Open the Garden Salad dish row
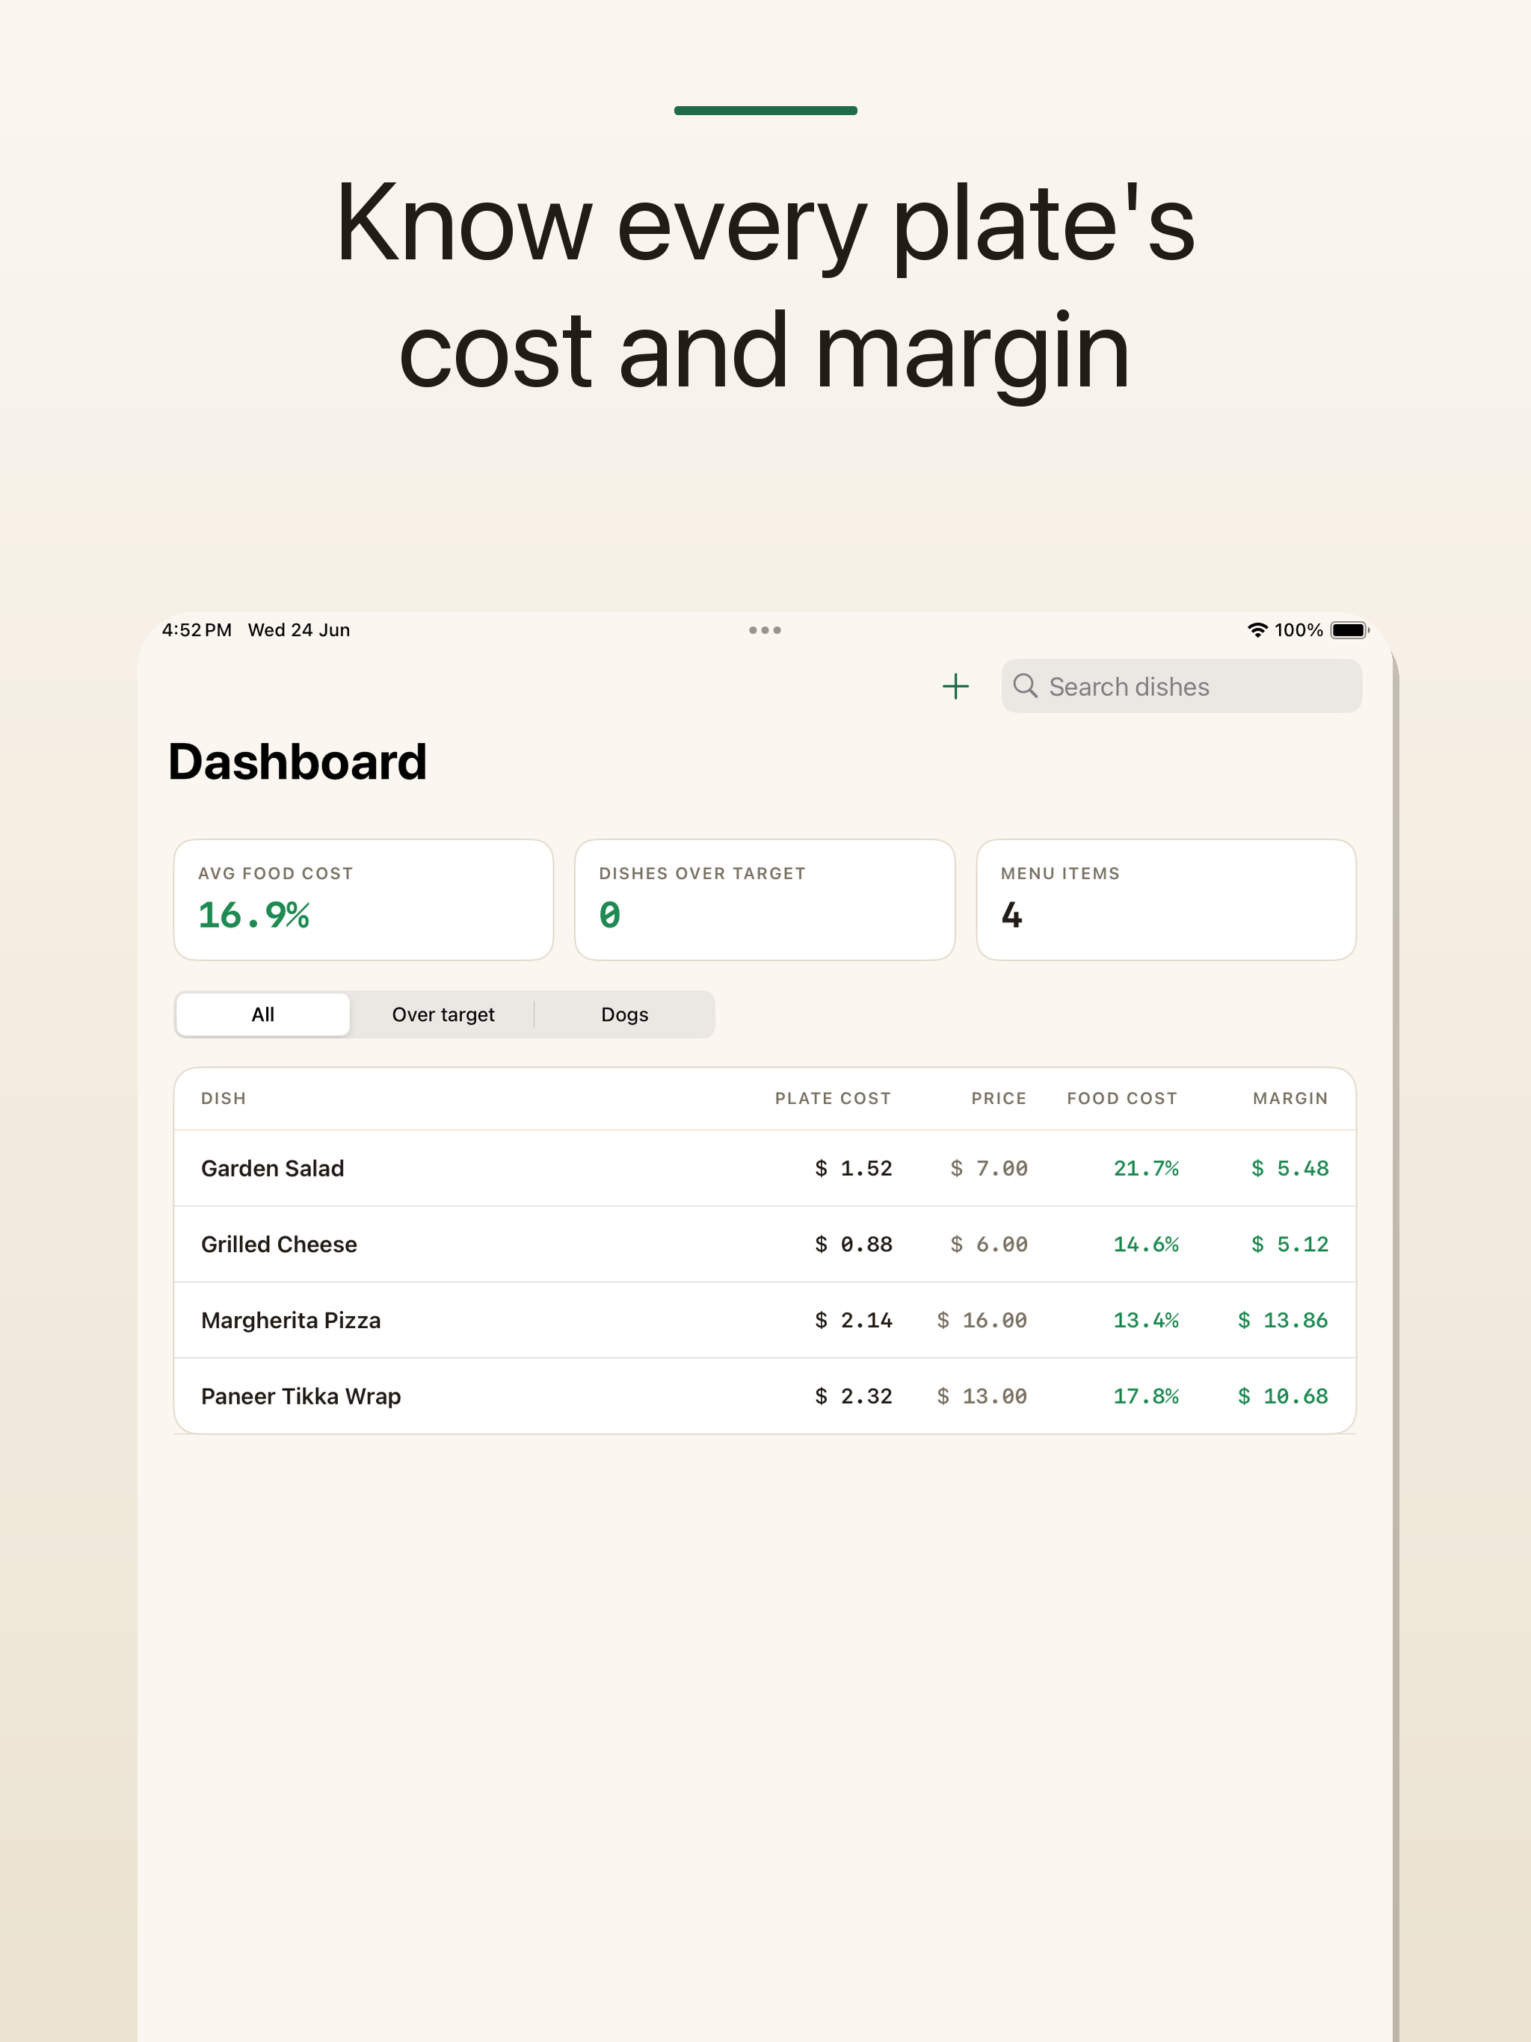The image size is (1531, 2042). [765, 1167]
